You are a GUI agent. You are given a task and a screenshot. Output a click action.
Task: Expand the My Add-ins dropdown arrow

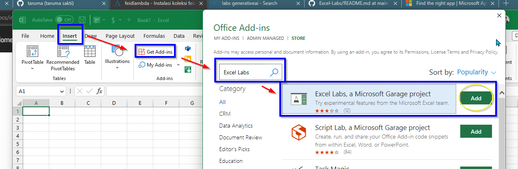tap(178, 65)
